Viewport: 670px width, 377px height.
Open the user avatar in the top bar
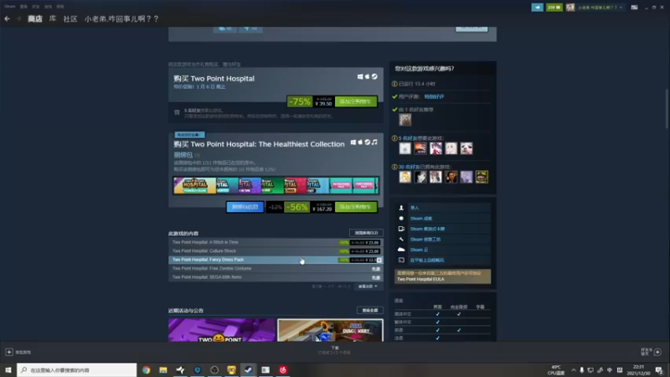[570, 8]
